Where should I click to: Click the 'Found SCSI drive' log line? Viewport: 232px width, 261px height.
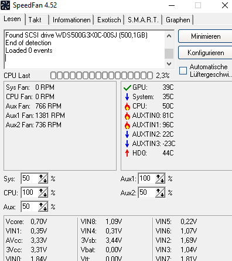(x=76, y=35)
